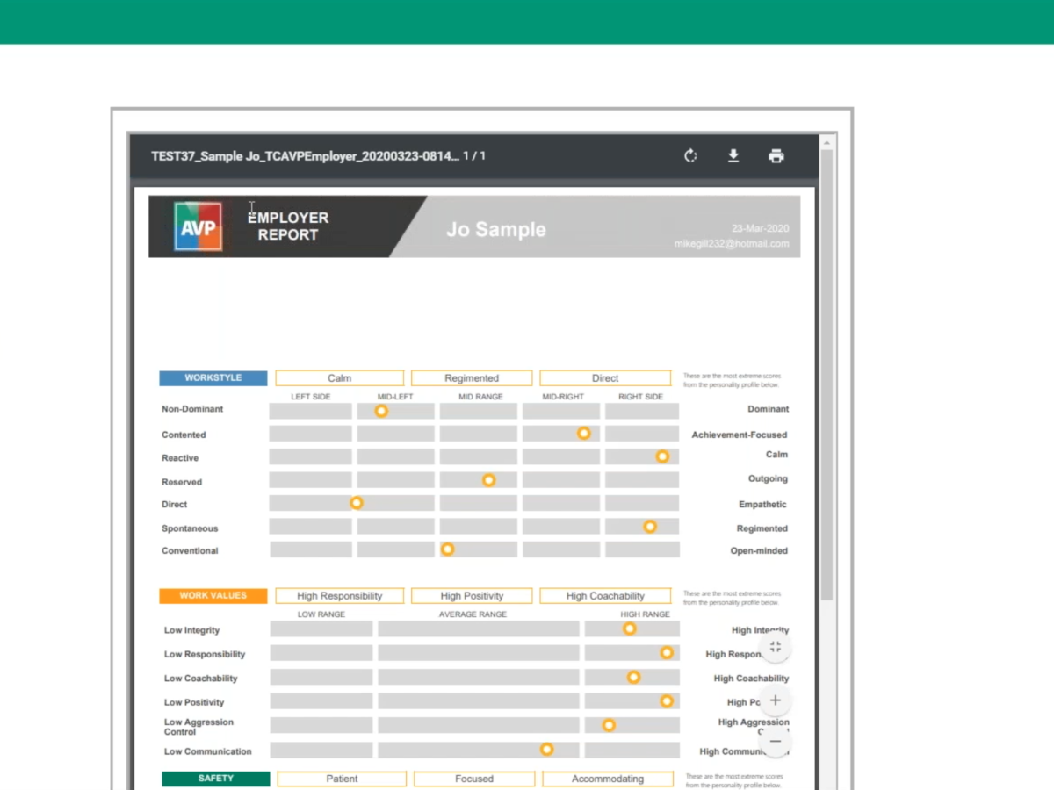This screenshot has height=790, width=1054.
Task: Select the WORK VALUES section label
Action: pos(213,595)
